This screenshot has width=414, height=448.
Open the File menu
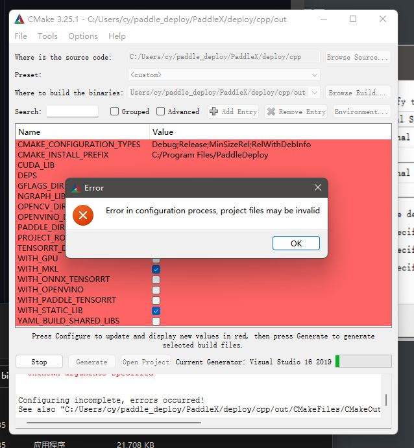tap(21, 36)
